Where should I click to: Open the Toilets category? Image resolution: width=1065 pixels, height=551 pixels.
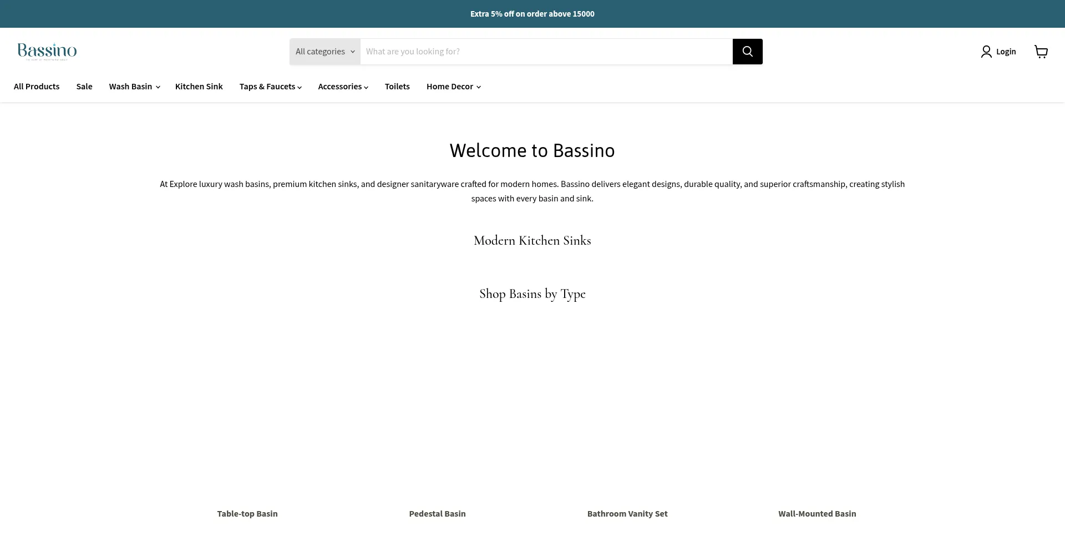coord(397,87)
